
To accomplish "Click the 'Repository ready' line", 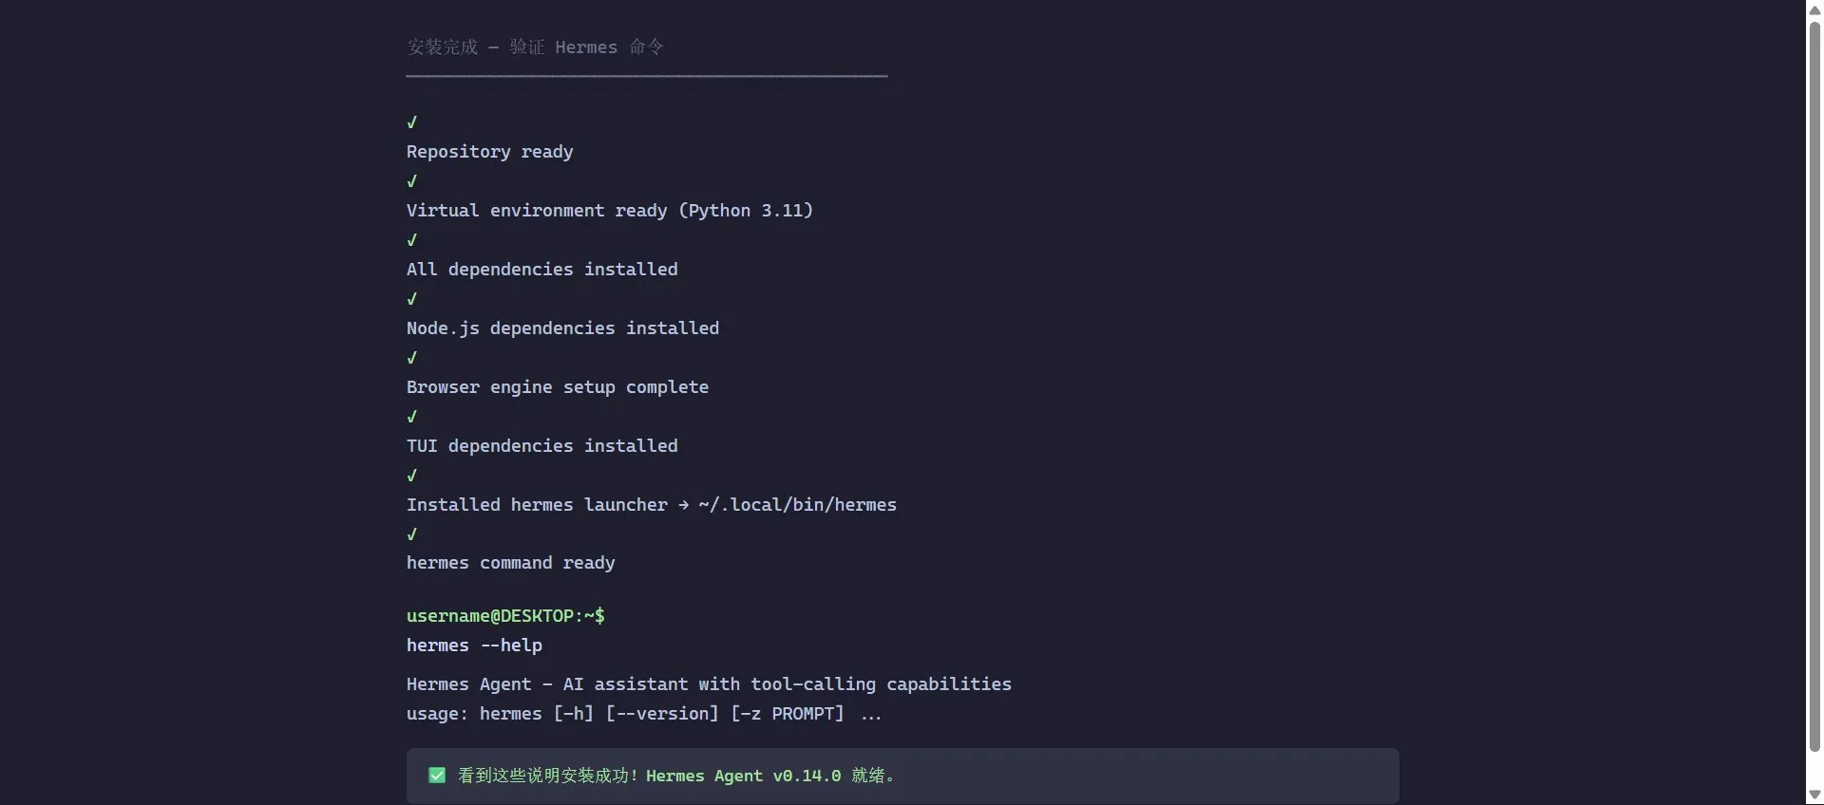I will [x=489, y=152].
